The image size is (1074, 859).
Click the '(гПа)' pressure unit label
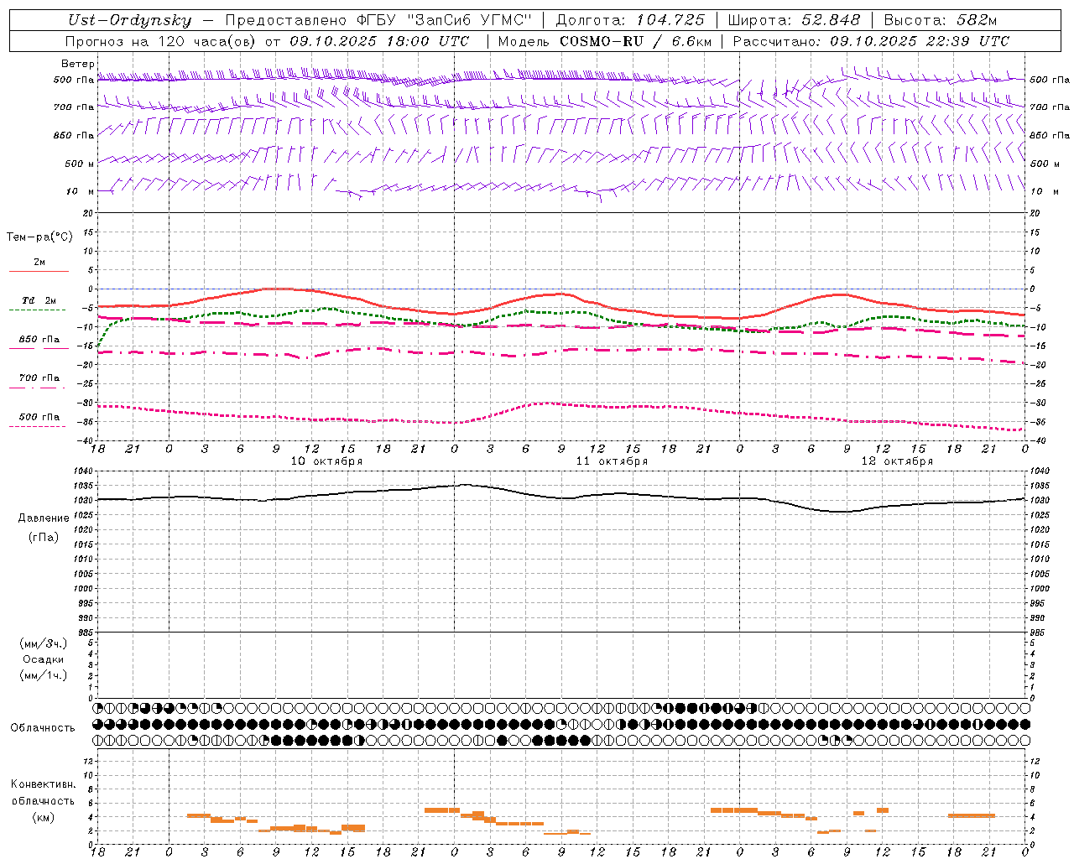click(x=44, y=537)
